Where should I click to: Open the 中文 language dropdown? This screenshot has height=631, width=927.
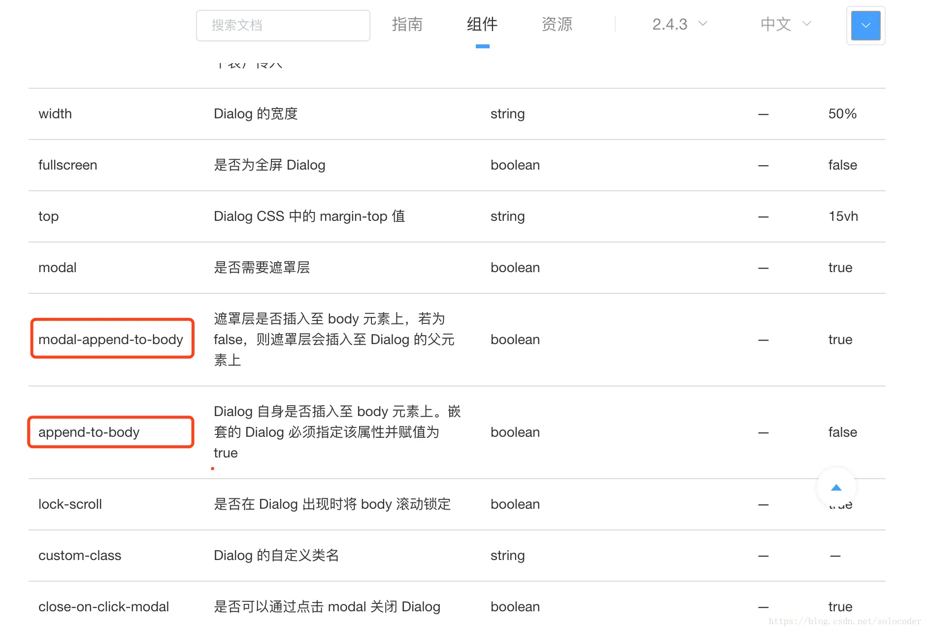[786, 24]
